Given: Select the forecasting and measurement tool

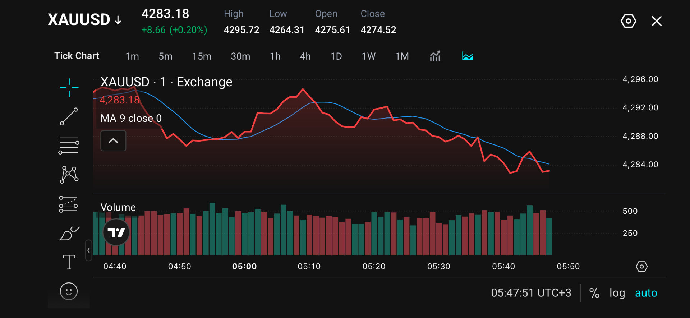Looking at the screenshot, I should 68,204.
